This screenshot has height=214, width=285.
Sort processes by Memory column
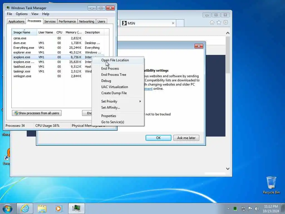(73, 32)
